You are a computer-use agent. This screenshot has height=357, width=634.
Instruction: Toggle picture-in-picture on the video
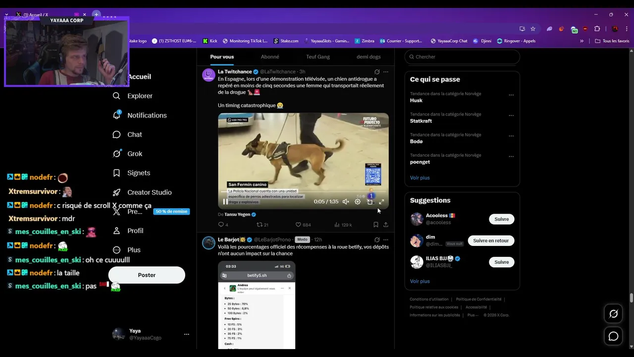[370, 202]
